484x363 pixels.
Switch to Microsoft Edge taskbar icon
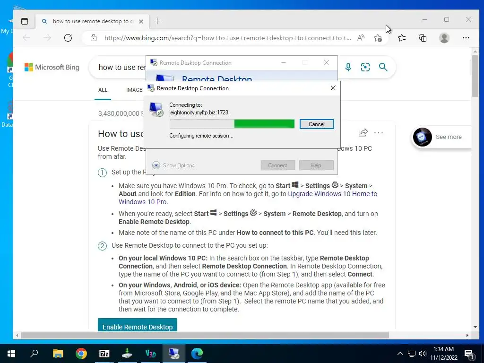[x=197, y=354]
